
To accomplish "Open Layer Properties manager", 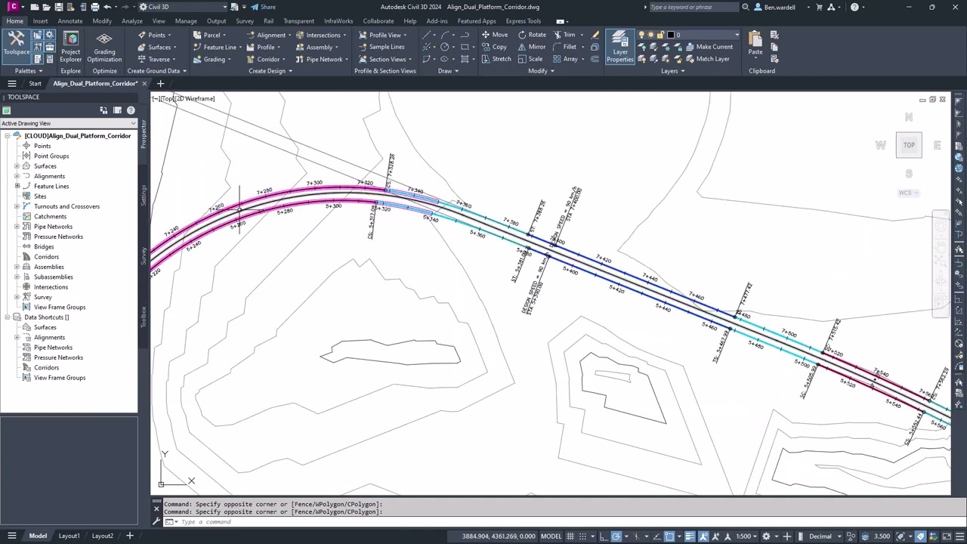I will (619, 47).
